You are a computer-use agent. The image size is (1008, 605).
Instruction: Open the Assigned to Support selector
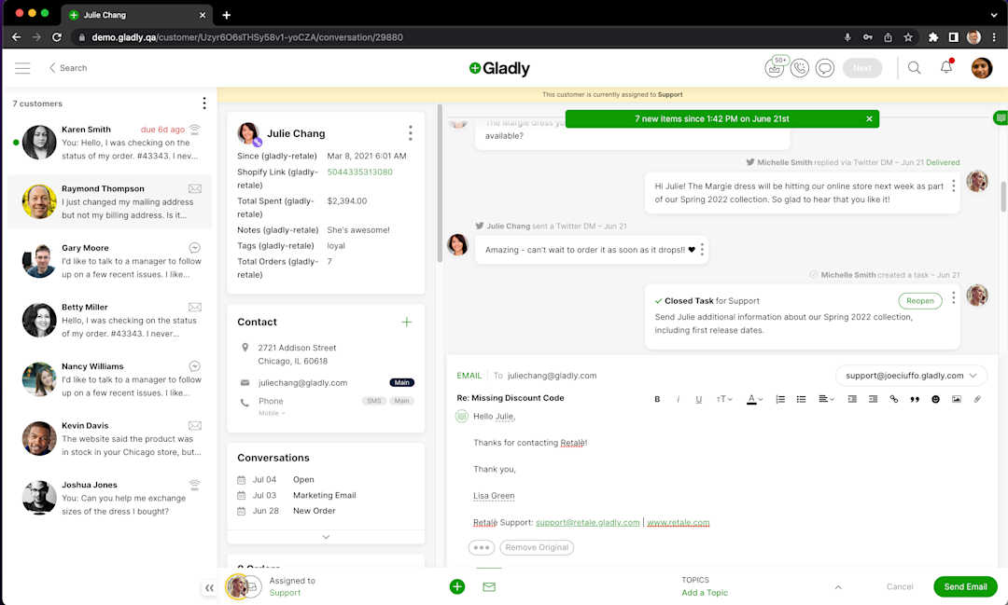(x=271, y=586)
